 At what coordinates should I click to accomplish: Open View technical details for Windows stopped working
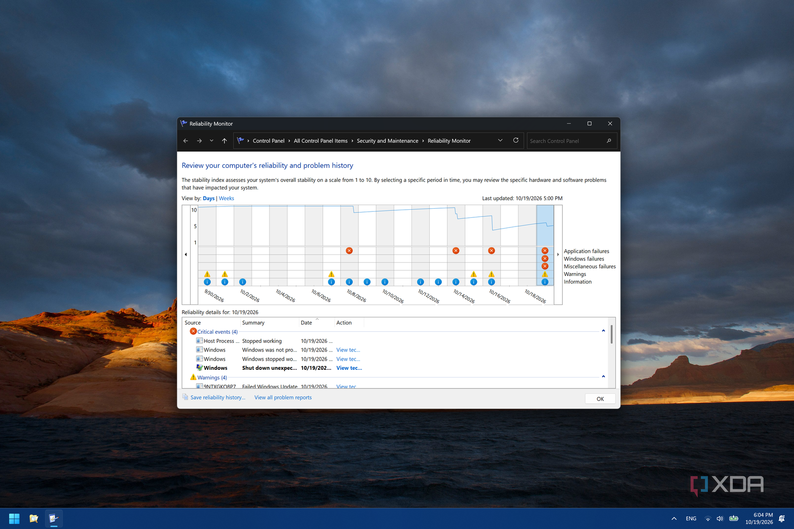point(348,359)
